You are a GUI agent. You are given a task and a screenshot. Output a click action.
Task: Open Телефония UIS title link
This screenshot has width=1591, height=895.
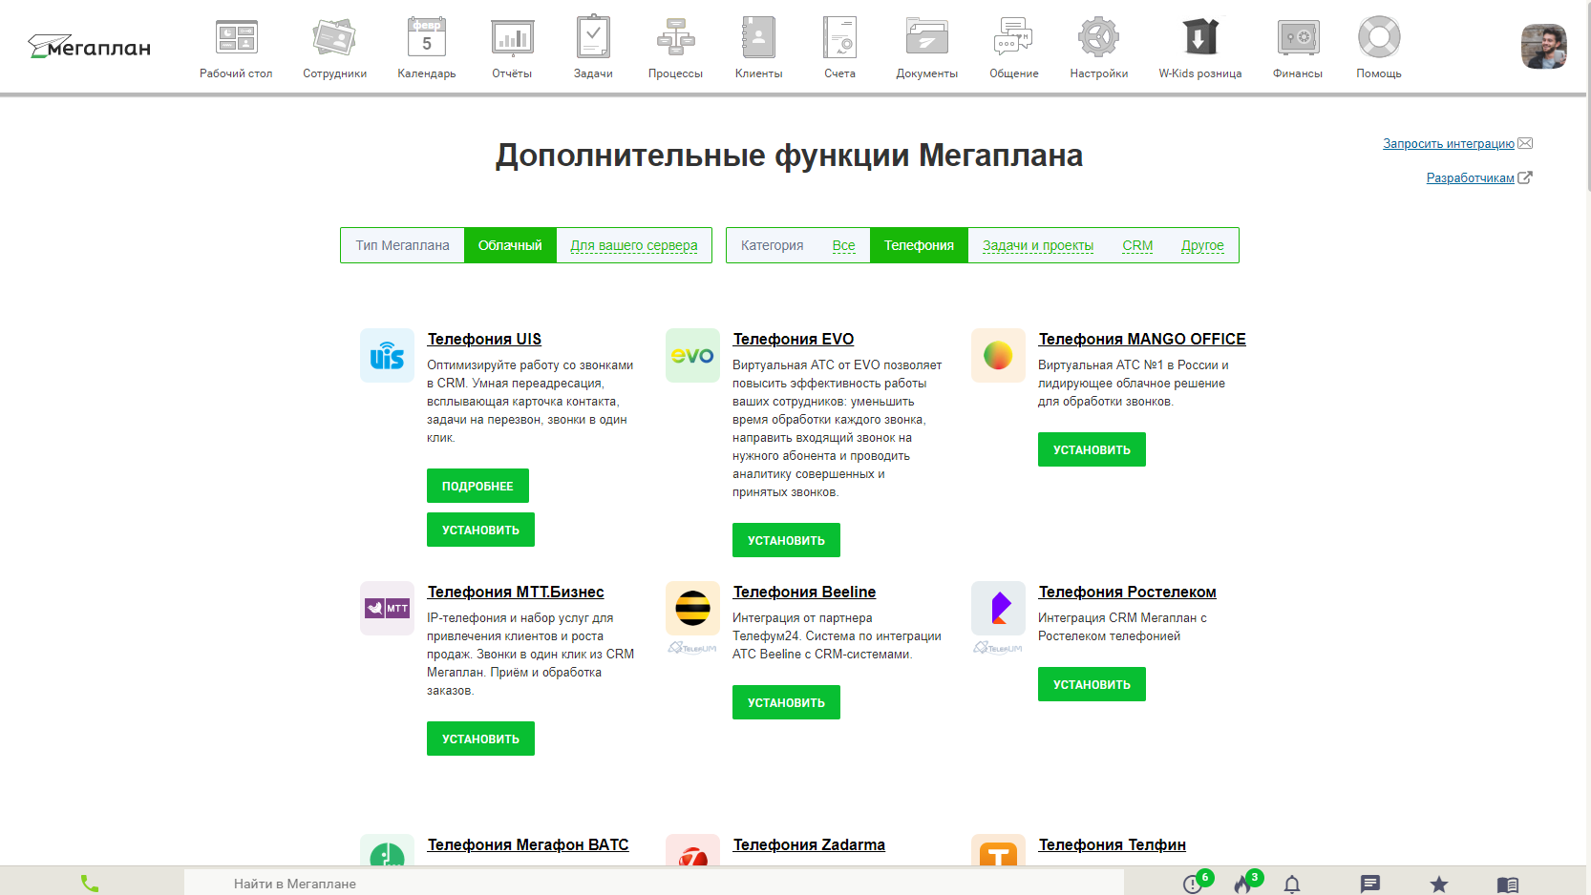coord(484,340)
